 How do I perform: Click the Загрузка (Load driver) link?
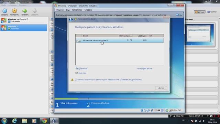tap(81, 73)
